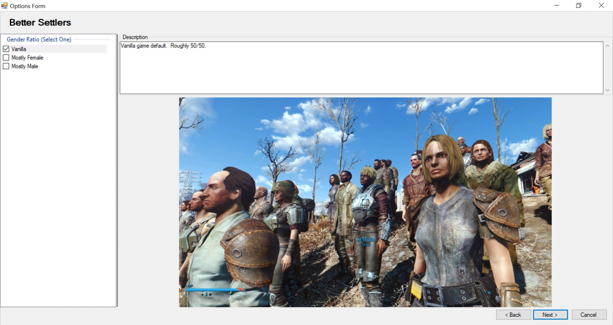Image resolution: width=613 pixels, height=325 pixels.
Task: Click the description scrollbar down arrow
Action: [x=608, y=90]
